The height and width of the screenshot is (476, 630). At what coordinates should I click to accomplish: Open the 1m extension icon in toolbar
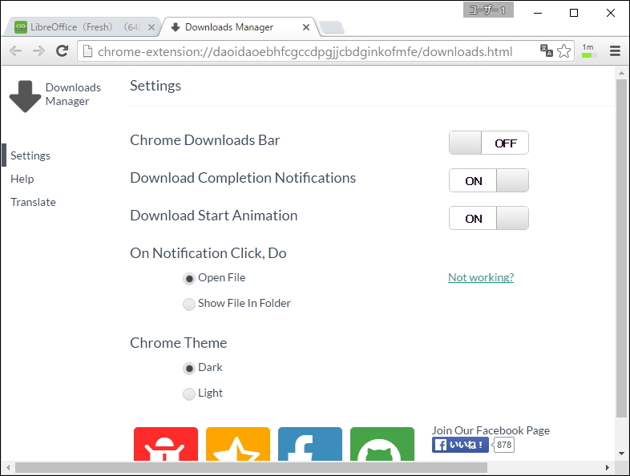pyautogui.click(x=588, y=50)
